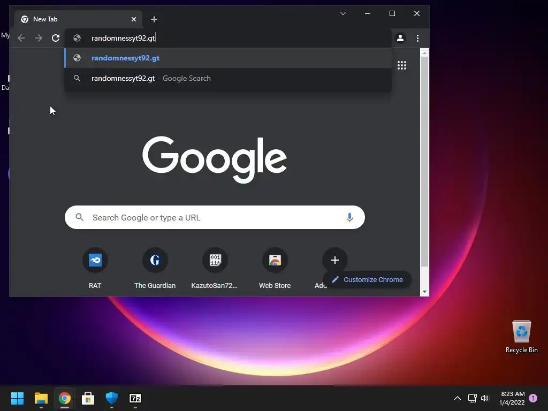Open the Chrome profile avatar menu
548x411 pixels.
[x=400, y=38]
